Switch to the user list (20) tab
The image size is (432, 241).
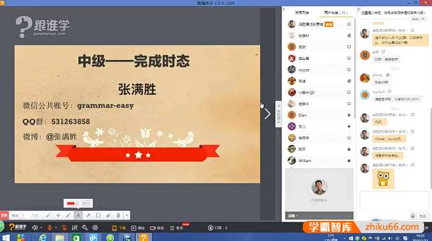[x=335, y=13]
